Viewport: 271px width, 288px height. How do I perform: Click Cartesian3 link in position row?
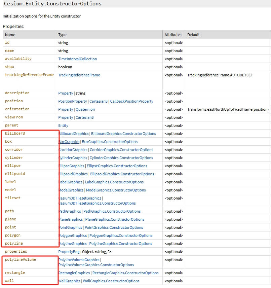click(x=99, y=101)
